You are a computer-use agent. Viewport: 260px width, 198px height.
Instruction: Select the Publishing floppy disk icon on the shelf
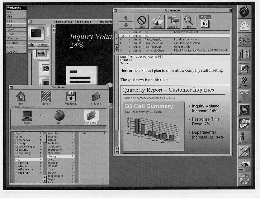tap(71, 97)
